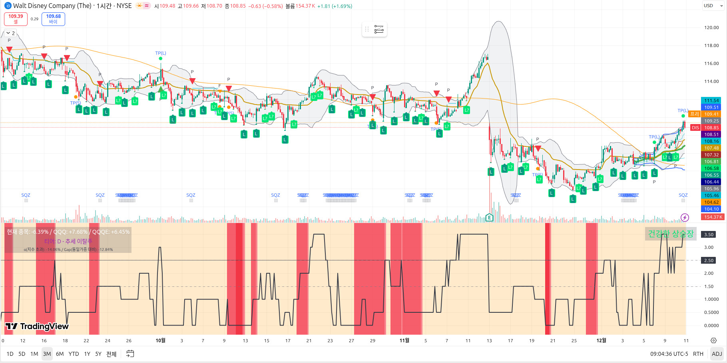Select the 1D time range
The height and width of the screenshot is (363, 727).
point(10,354)
